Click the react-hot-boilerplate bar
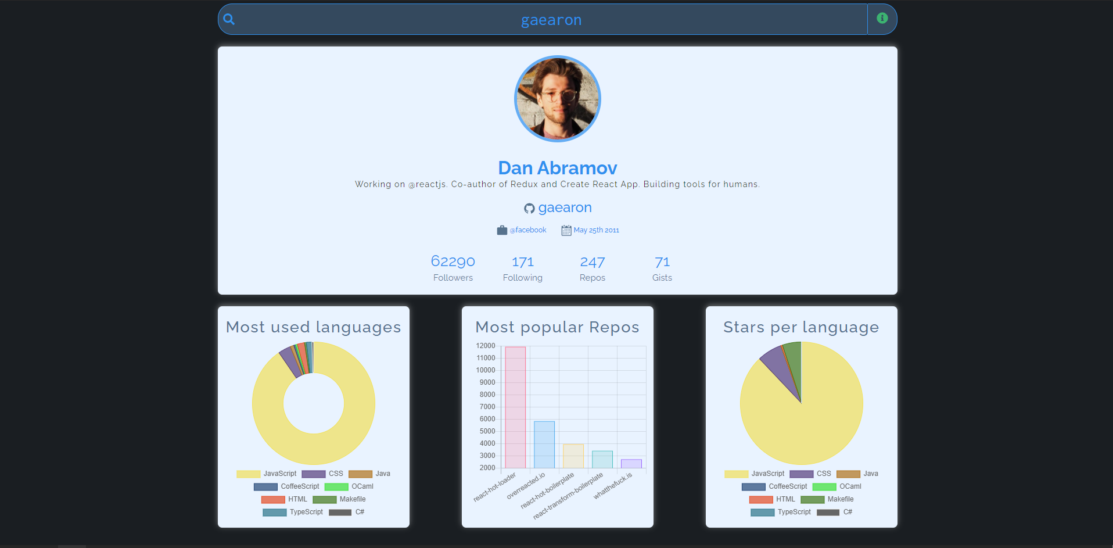 click(x=573, y=456)
